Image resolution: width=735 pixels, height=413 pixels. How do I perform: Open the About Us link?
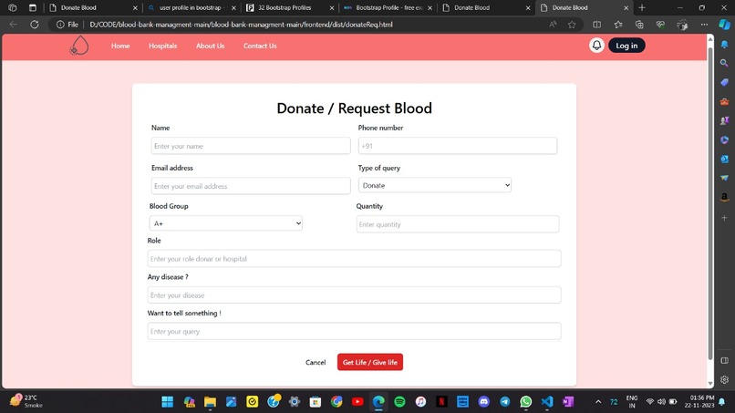[210, 46]
